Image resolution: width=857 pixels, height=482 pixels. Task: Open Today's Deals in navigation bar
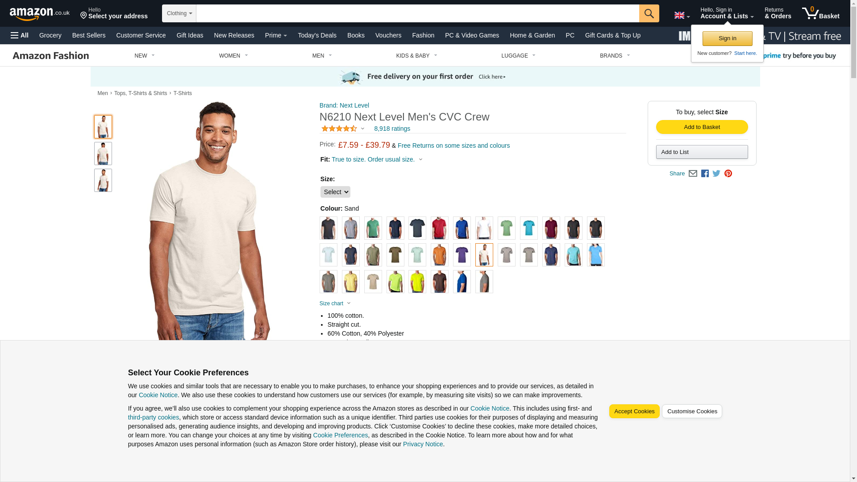(x=317, y=35)
